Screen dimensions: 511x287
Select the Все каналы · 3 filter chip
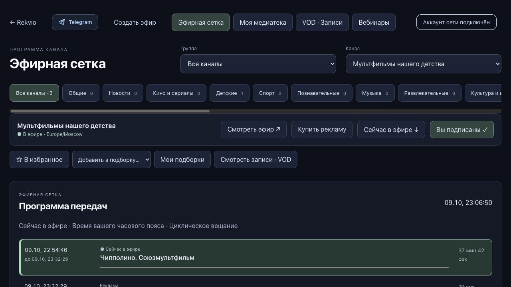coord(34,93)
